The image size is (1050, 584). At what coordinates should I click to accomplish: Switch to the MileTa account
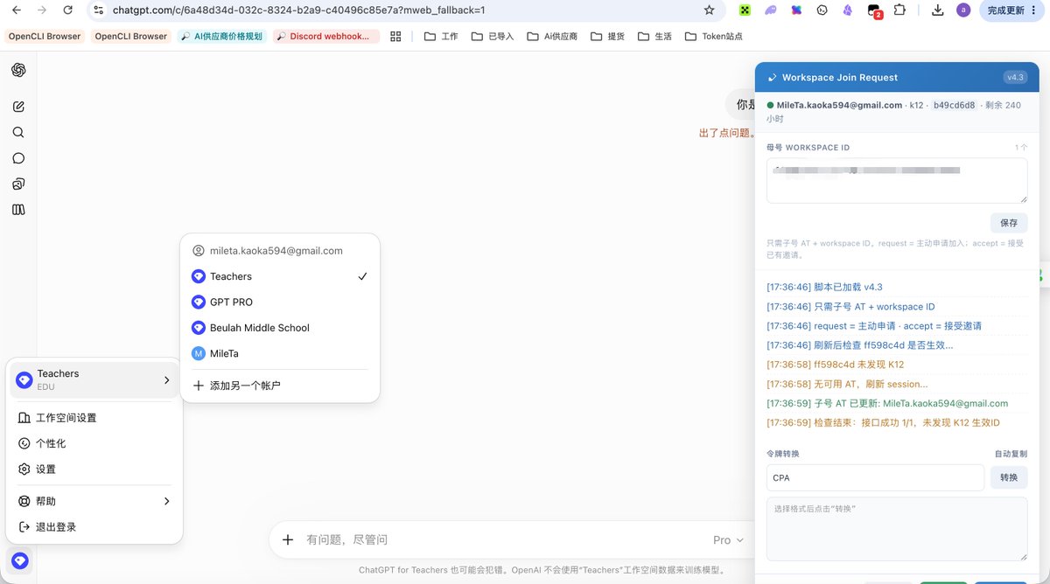point(280,353)
